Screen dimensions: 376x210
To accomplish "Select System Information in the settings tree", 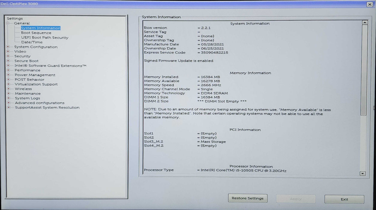I will point(41,28).
